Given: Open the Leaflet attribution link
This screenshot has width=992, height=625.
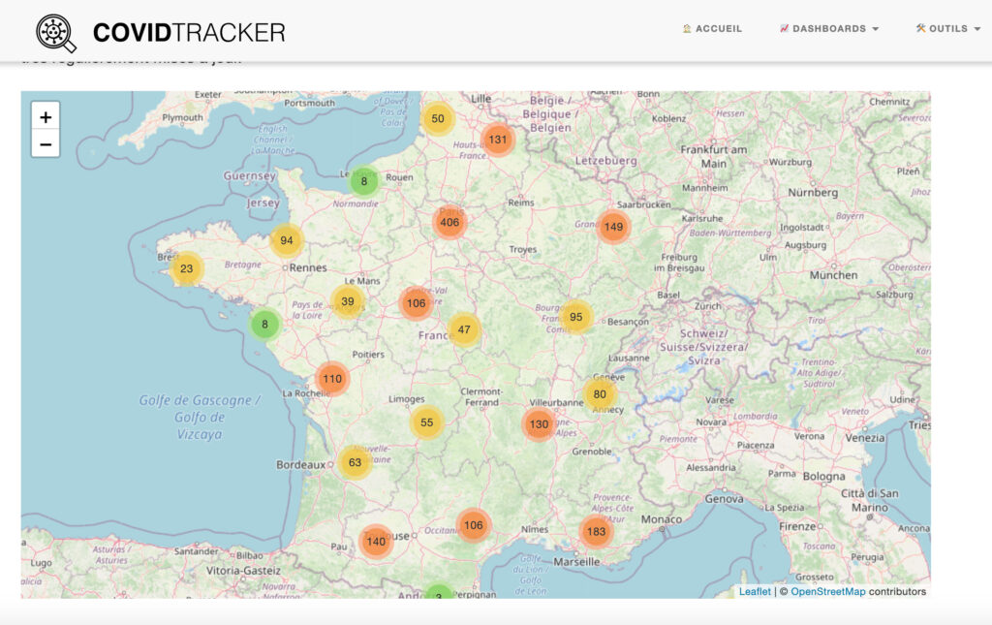Looking at the screenshot, I should point(755,591).
